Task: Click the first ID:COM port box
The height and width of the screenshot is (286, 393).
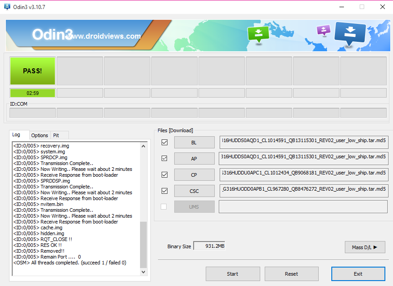Action: (32, 113)
